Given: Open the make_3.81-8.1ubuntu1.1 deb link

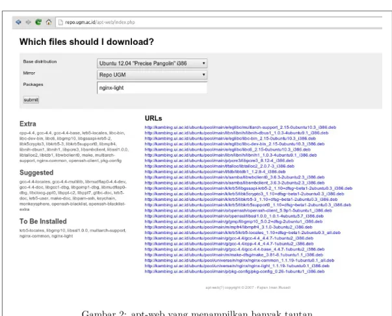Looking at the screenshot, I should tap(234, 255).
